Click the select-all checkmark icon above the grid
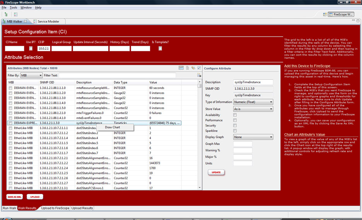The height and width of the screenshot is (220, 362). click(199, 68)
